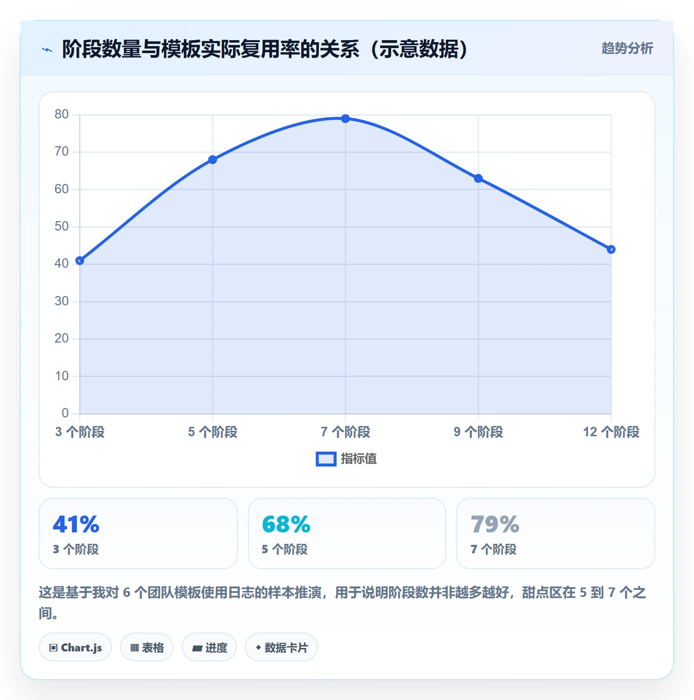Viewport: 694px width, 700px height.
Task: Click the 数据卡片 tag chip
Action: pyautogui.click(x=282, y=647)
